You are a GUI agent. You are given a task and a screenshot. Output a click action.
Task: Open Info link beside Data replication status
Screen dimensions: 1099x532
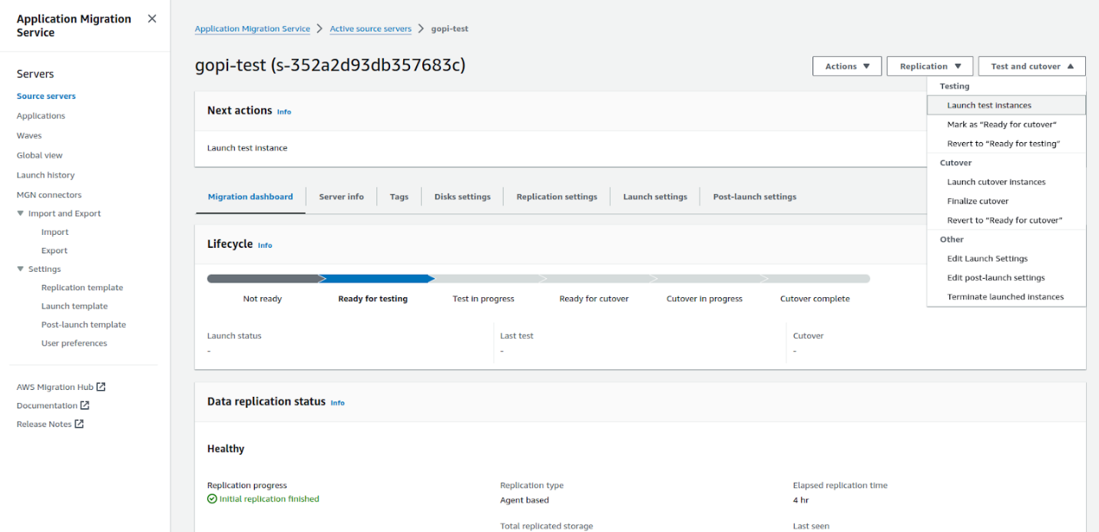[x=338, y=402]
